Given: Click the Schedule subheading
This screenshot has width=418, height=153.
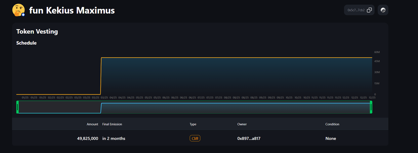Looking at the screenshot, I should pyautogui.click(x=26, y=43).
